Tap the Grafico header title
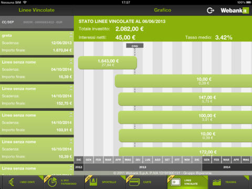 163,10
